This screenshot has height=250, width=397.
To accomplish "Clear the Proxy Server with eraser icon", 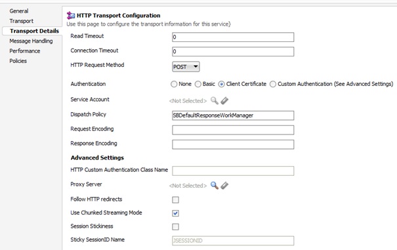I will point(224,186).
